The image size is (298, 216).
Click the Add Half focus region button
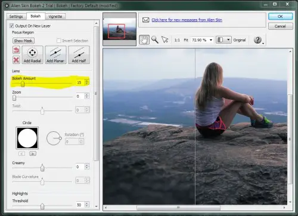click(x=79, y=55)
